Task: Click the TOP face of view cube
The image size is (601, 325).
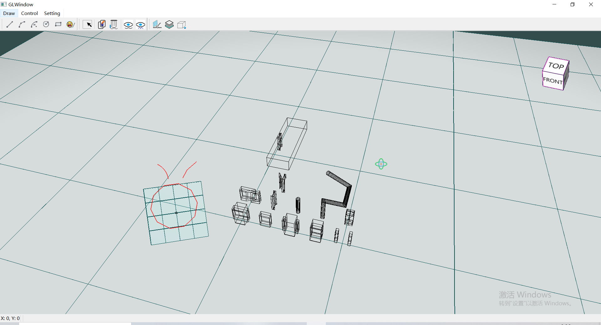Action: click(556, 66)
